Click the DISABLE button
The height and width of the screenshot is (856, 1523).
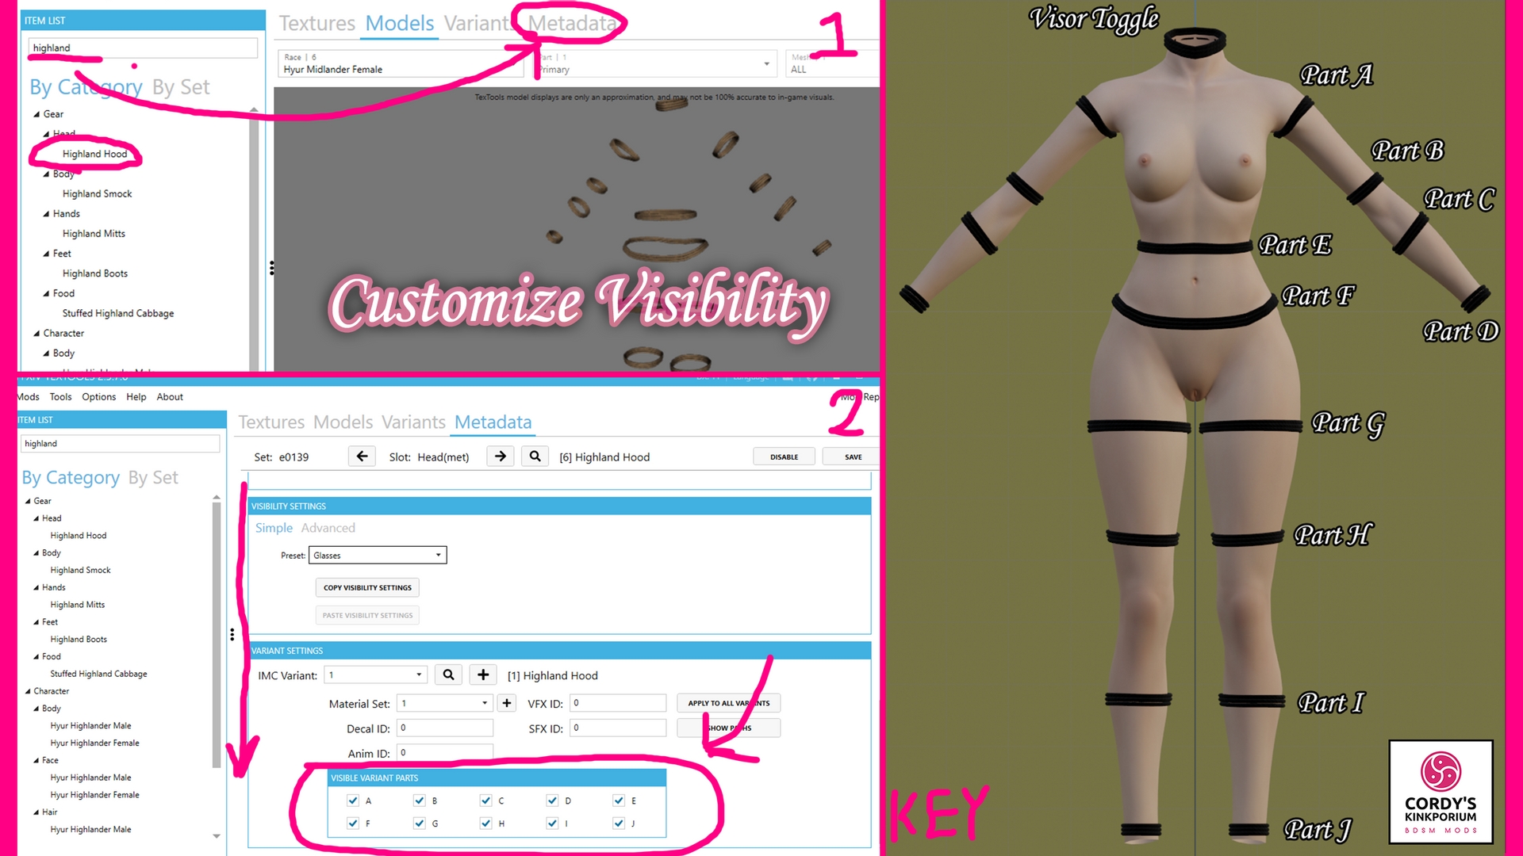coord(784,457)
